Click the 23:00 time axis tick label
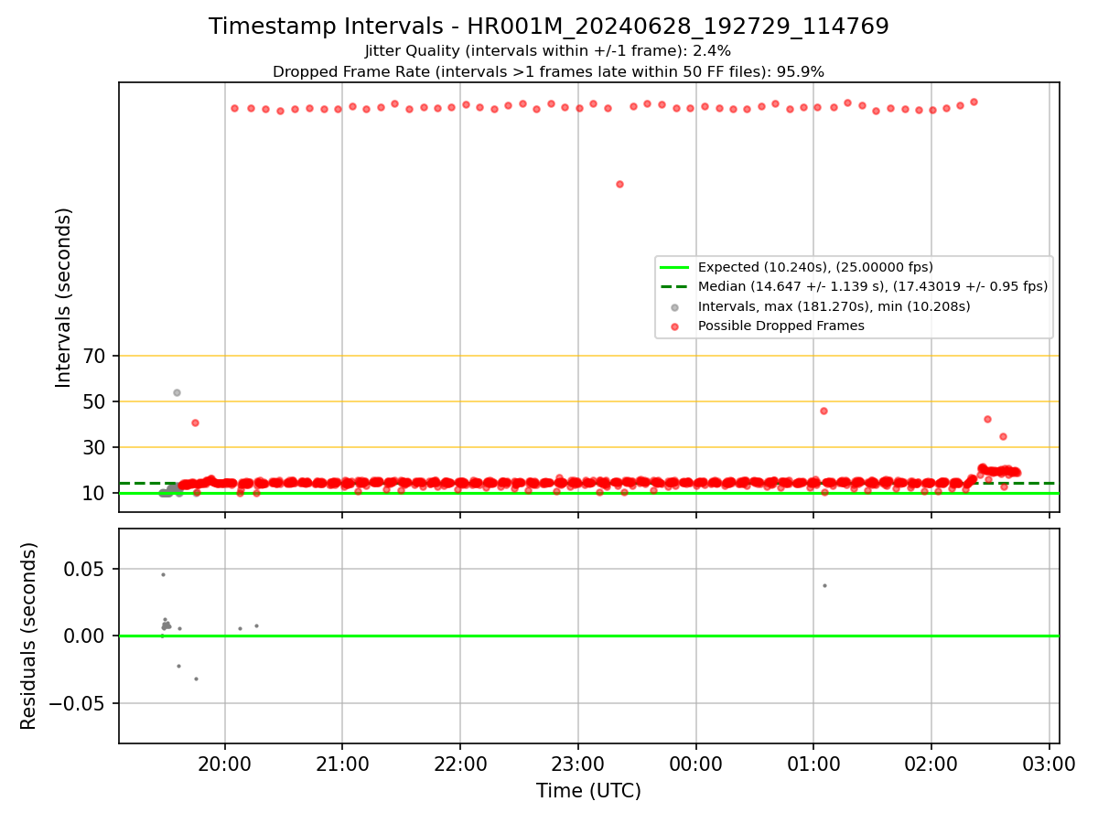Screen dimensions: 1098x823 click(x=577, y=762)
